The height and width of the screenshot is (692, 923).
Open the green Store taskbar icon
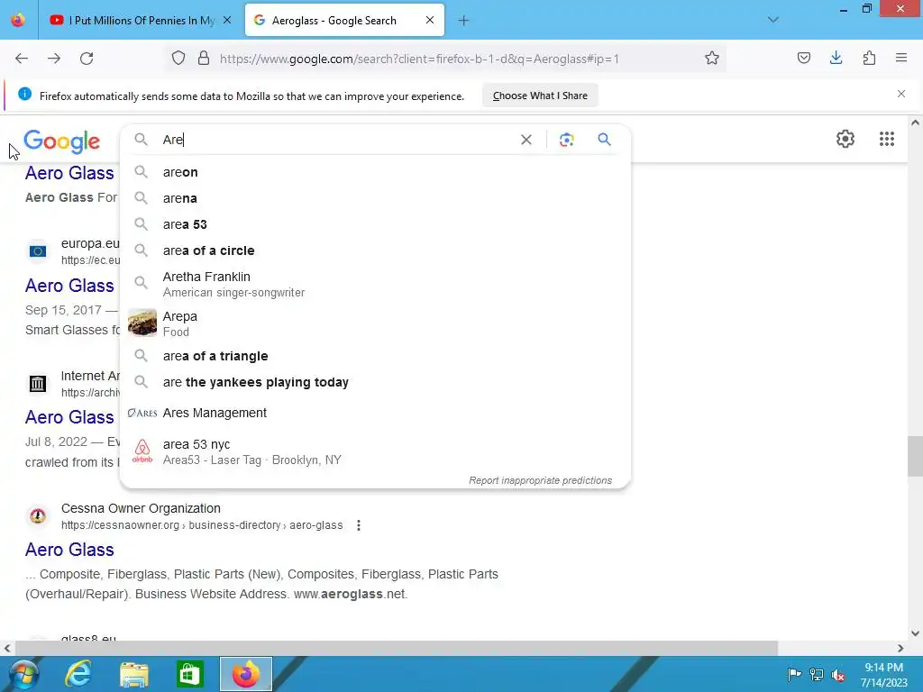tap(189, 674)
